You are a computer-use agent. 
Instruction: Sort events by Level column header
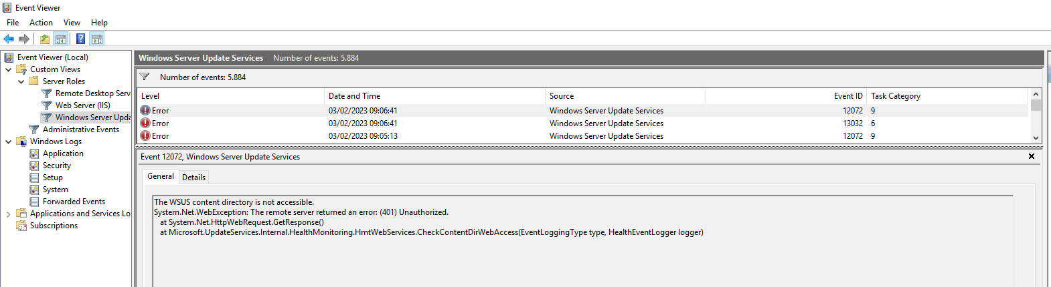point(231,96)
